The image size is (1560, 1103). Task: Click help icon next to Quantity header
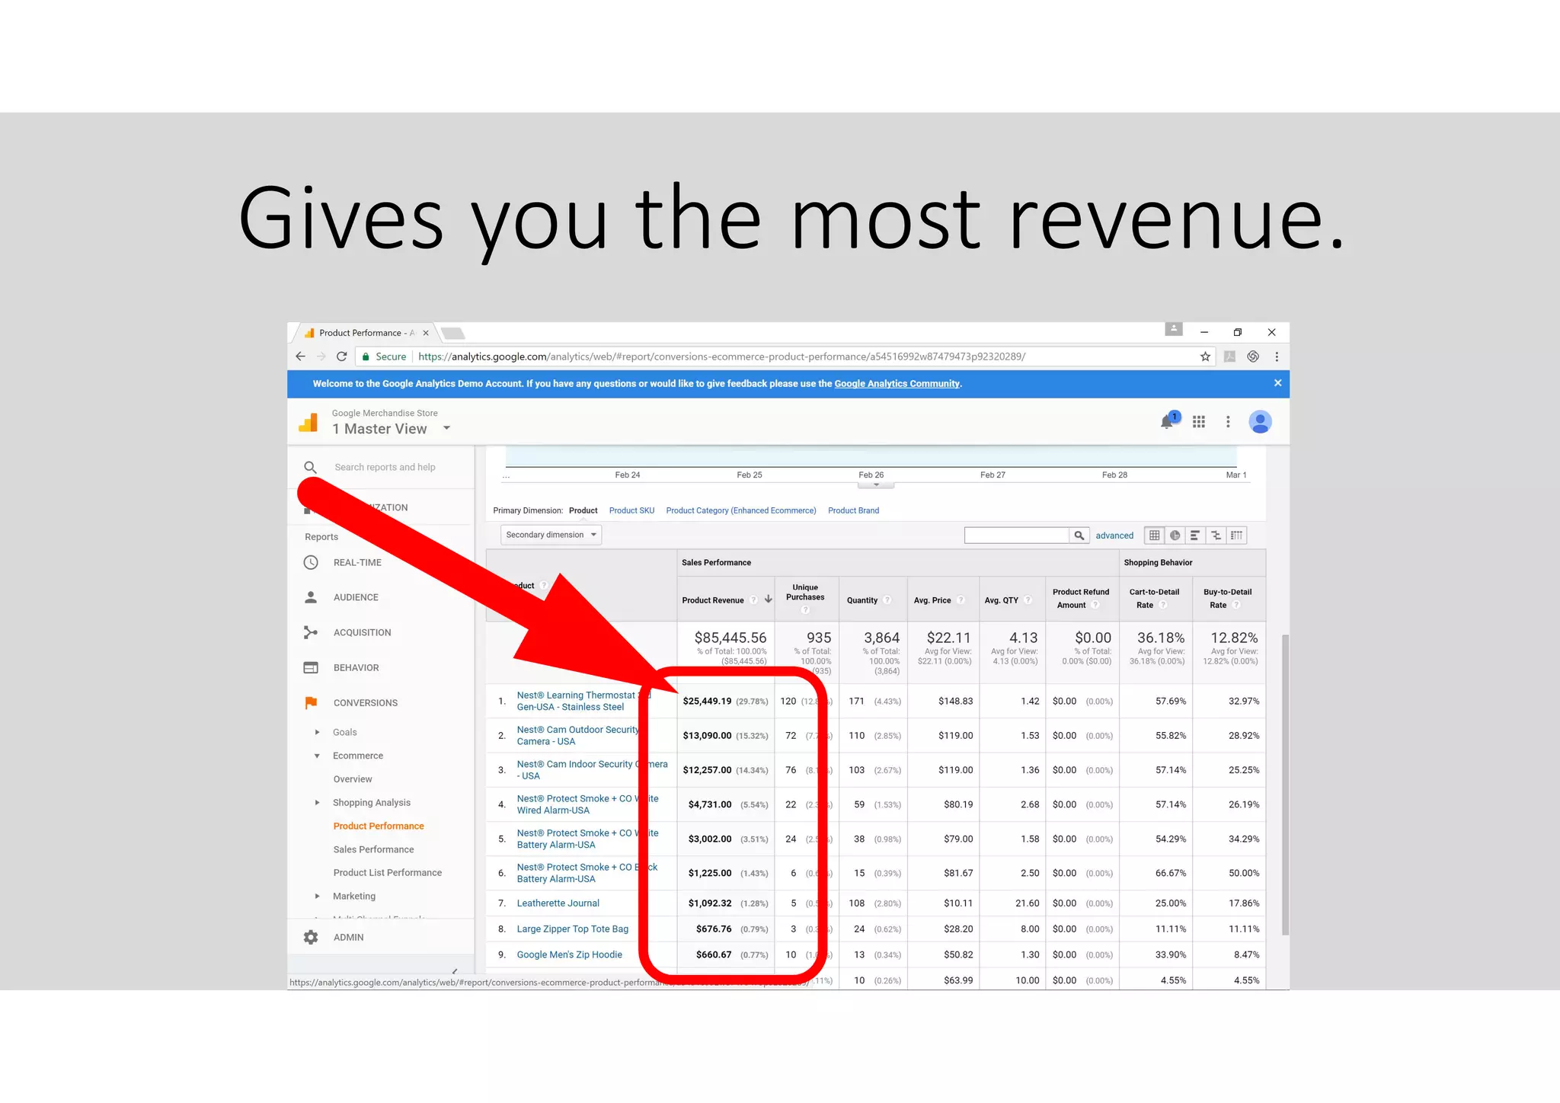[x=887, y=600]
